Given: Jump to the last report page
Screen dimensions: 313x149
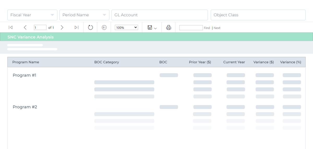Looking at the screenshot, I should click(76, 27).
